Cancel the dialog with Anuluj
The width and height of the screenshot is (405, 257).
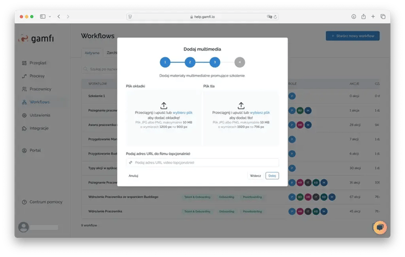(x=133, y=176)
